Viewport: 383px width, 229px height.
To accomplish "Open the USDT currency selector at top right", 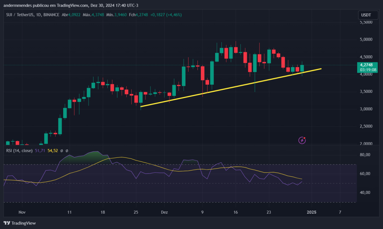I will (367, 15).
